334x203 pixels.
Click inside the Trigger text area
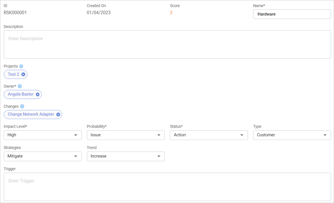click(x=167, y=187)
